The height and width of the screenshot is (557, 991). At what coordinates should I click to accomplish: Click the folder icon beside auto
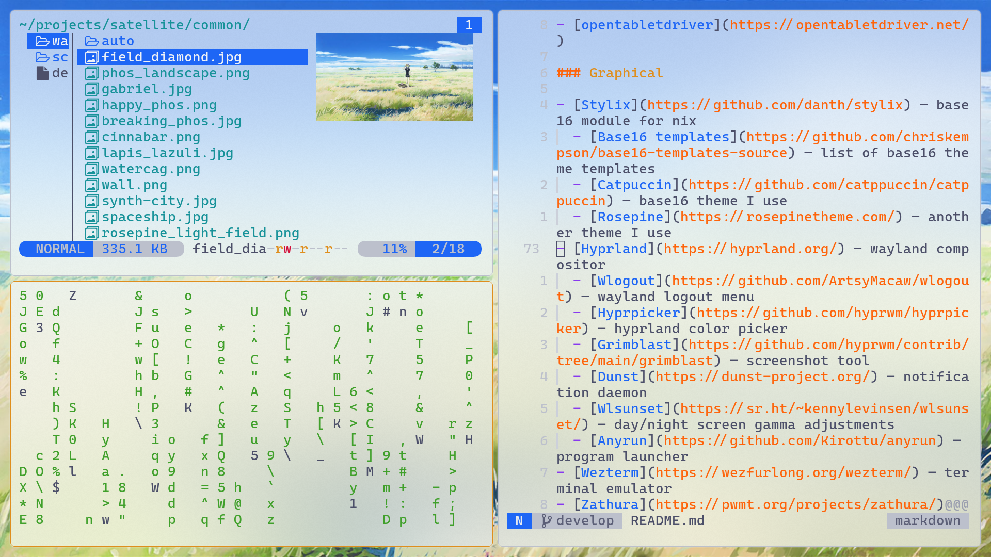92,41
